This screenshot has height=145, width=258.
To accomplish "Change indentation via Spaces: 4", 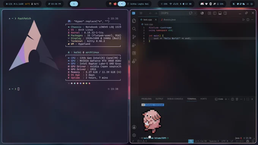I will (x=214, y=141).
